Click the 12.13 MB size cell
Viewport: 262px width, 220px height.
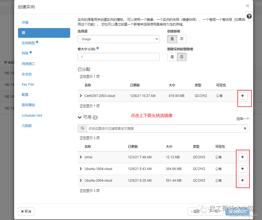(173, 157)
